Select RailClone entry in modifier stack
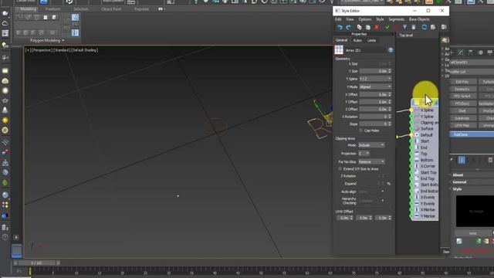The image size is (494, 278). pyautogui.click(x=472, y=135)
